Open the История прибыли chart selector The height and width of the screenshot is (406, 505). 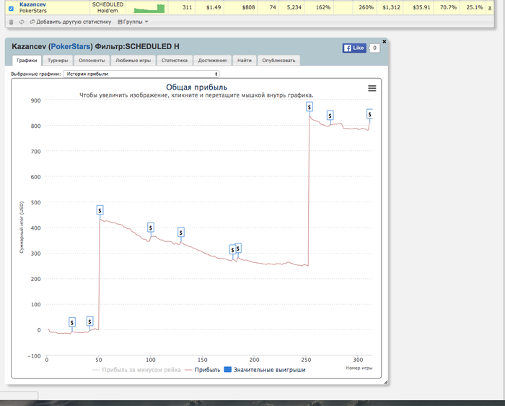[x=141, y=74]
